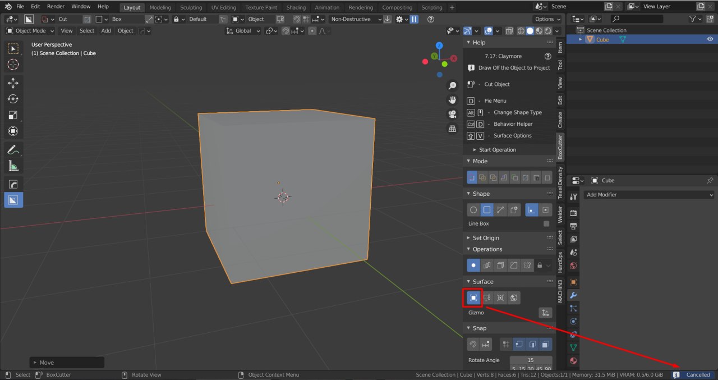Image resolution: width=718 pixels, height=380 pixels.
Task: Choose Object surface option in Surface panel
Action: [x=473, y=298]
